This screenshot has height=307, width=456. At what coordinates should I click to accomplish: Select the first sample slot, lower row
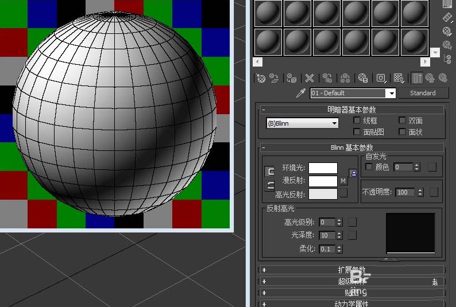pos(268,42)
